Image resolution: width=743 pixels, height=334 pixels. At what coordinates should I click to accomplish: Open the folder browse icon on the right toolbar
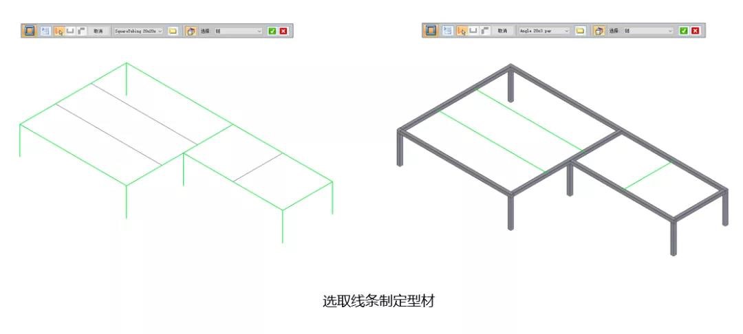[581, 31]
